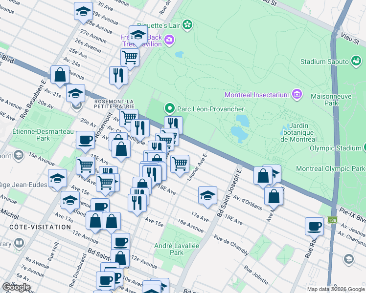366x293 pixels.
Task: Click school marker near 29e Avenue
Action: (83, 12)
